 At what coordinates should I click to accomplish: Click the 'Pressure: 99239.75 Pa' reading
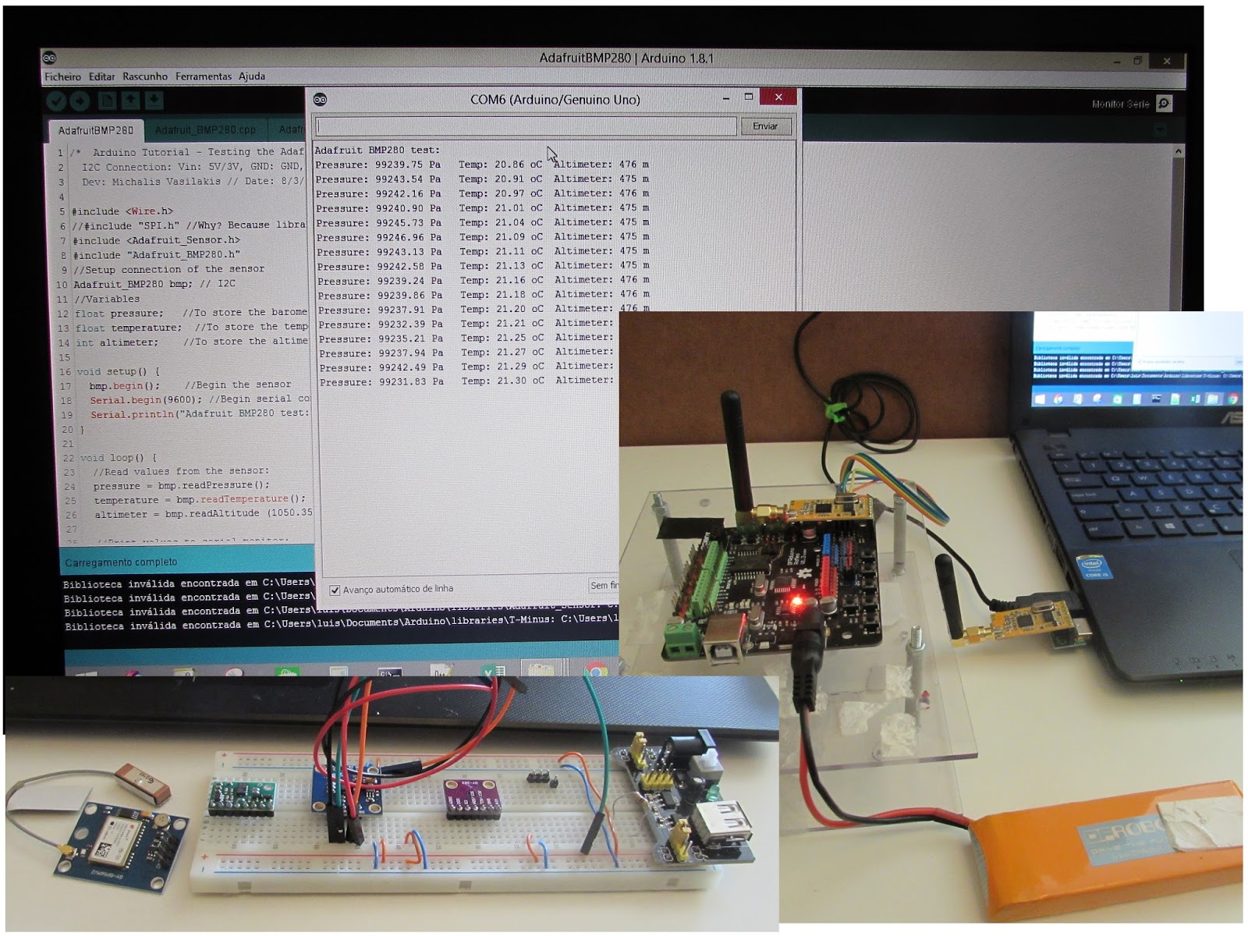[378, 165]
